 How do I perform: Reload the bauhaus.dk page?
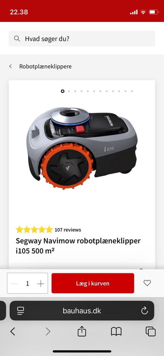pos(144,310)
